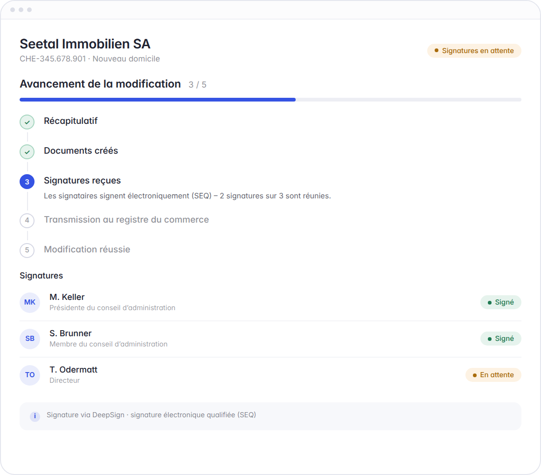Click the Avancement de la modification heading
Screen dimensions: 541x475
[100, 84]
